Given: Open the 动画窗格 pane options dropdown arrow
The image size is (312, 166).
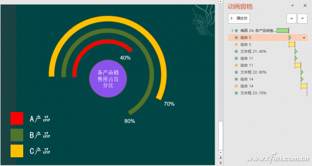Looking at the screenshot, I should [x=292, y=5].
